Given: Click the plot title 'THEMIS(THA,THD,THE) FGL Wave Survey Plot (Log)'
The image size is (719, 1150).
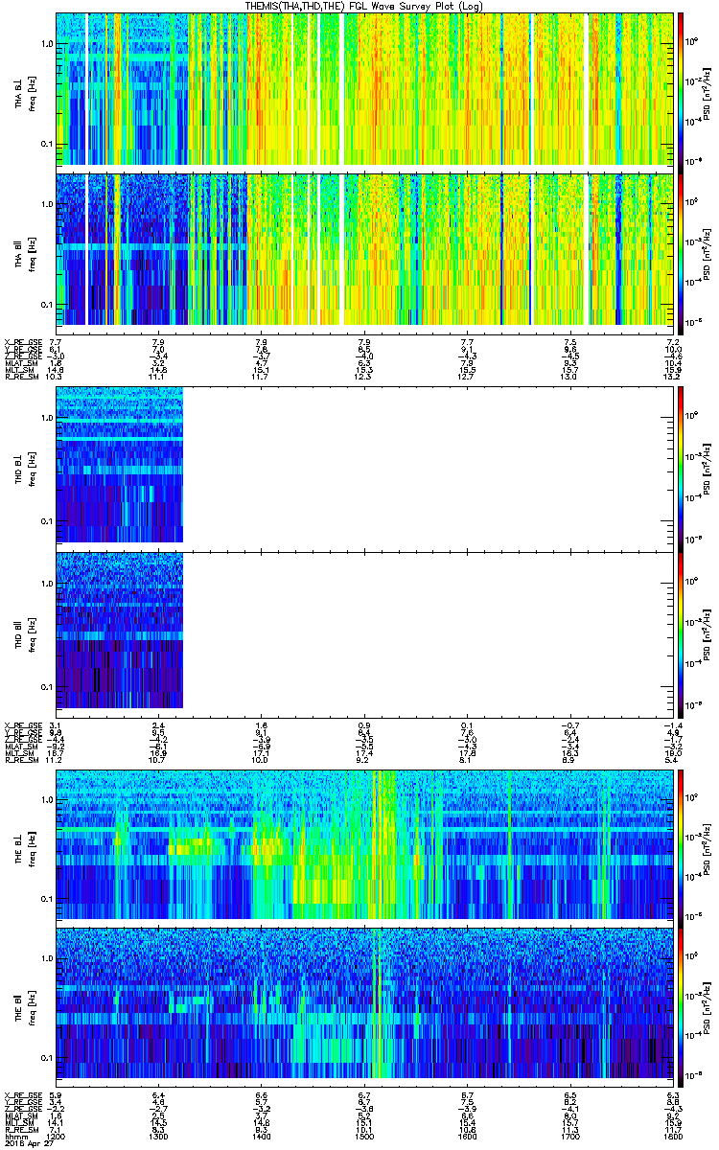Looking at the screenshot, I should (x=365, y=7).
